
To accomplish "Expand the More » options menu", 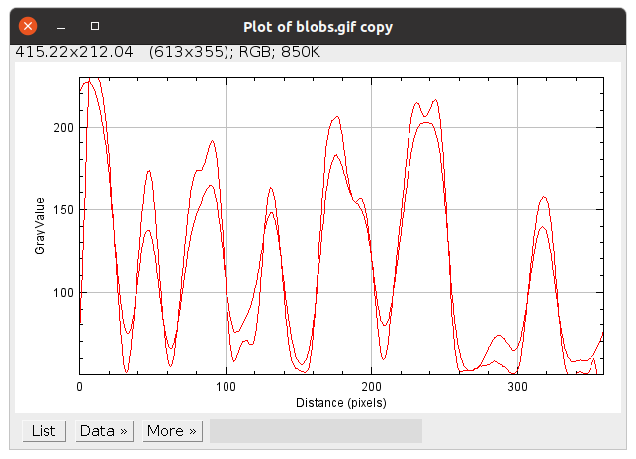I will (x=172, y=431).
